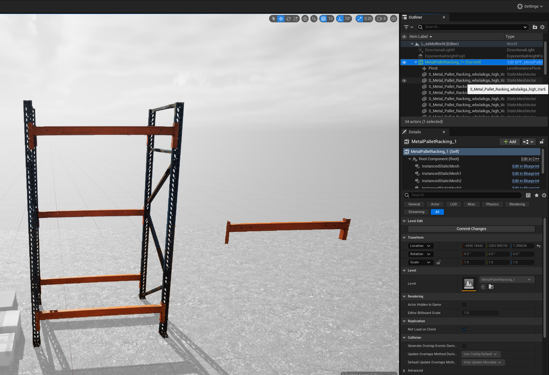Image resolution: width=549 pixels, height=375 pixels.
Task: Open Edit BPP_MetalPallet link in Outliner
Action: click(525, 62)
